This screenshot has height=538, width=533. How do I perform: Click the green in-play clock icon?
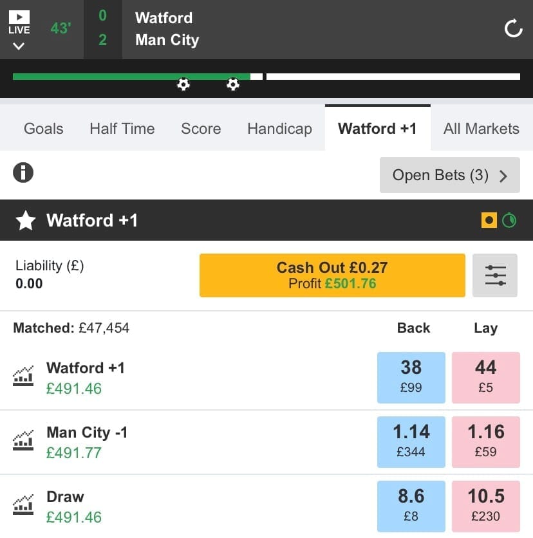509,220
